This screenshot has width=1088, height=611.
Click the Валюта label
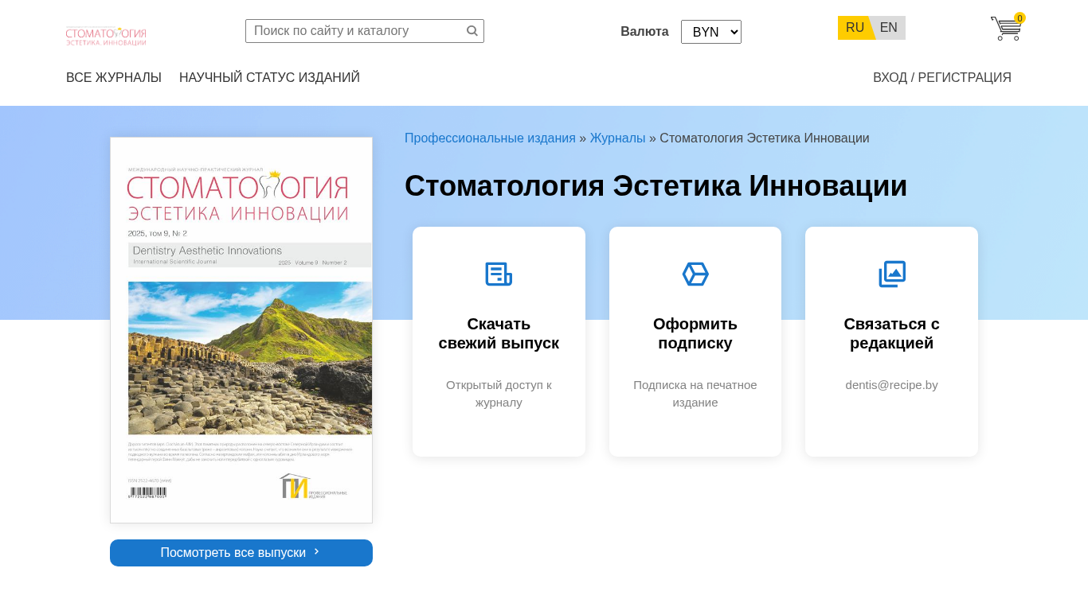(644, 32)
